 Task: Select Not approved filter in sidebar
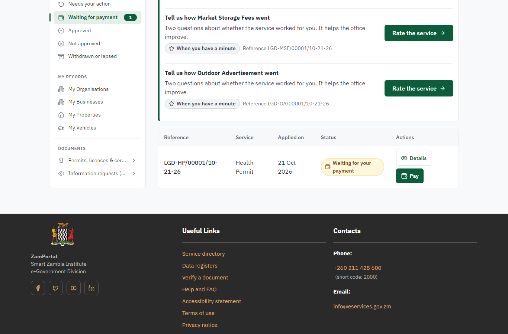[x=97, y=43]
